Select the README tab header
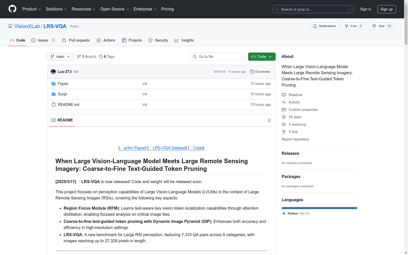The width and height of the screenshot is (408, 255). coord(62,120)
